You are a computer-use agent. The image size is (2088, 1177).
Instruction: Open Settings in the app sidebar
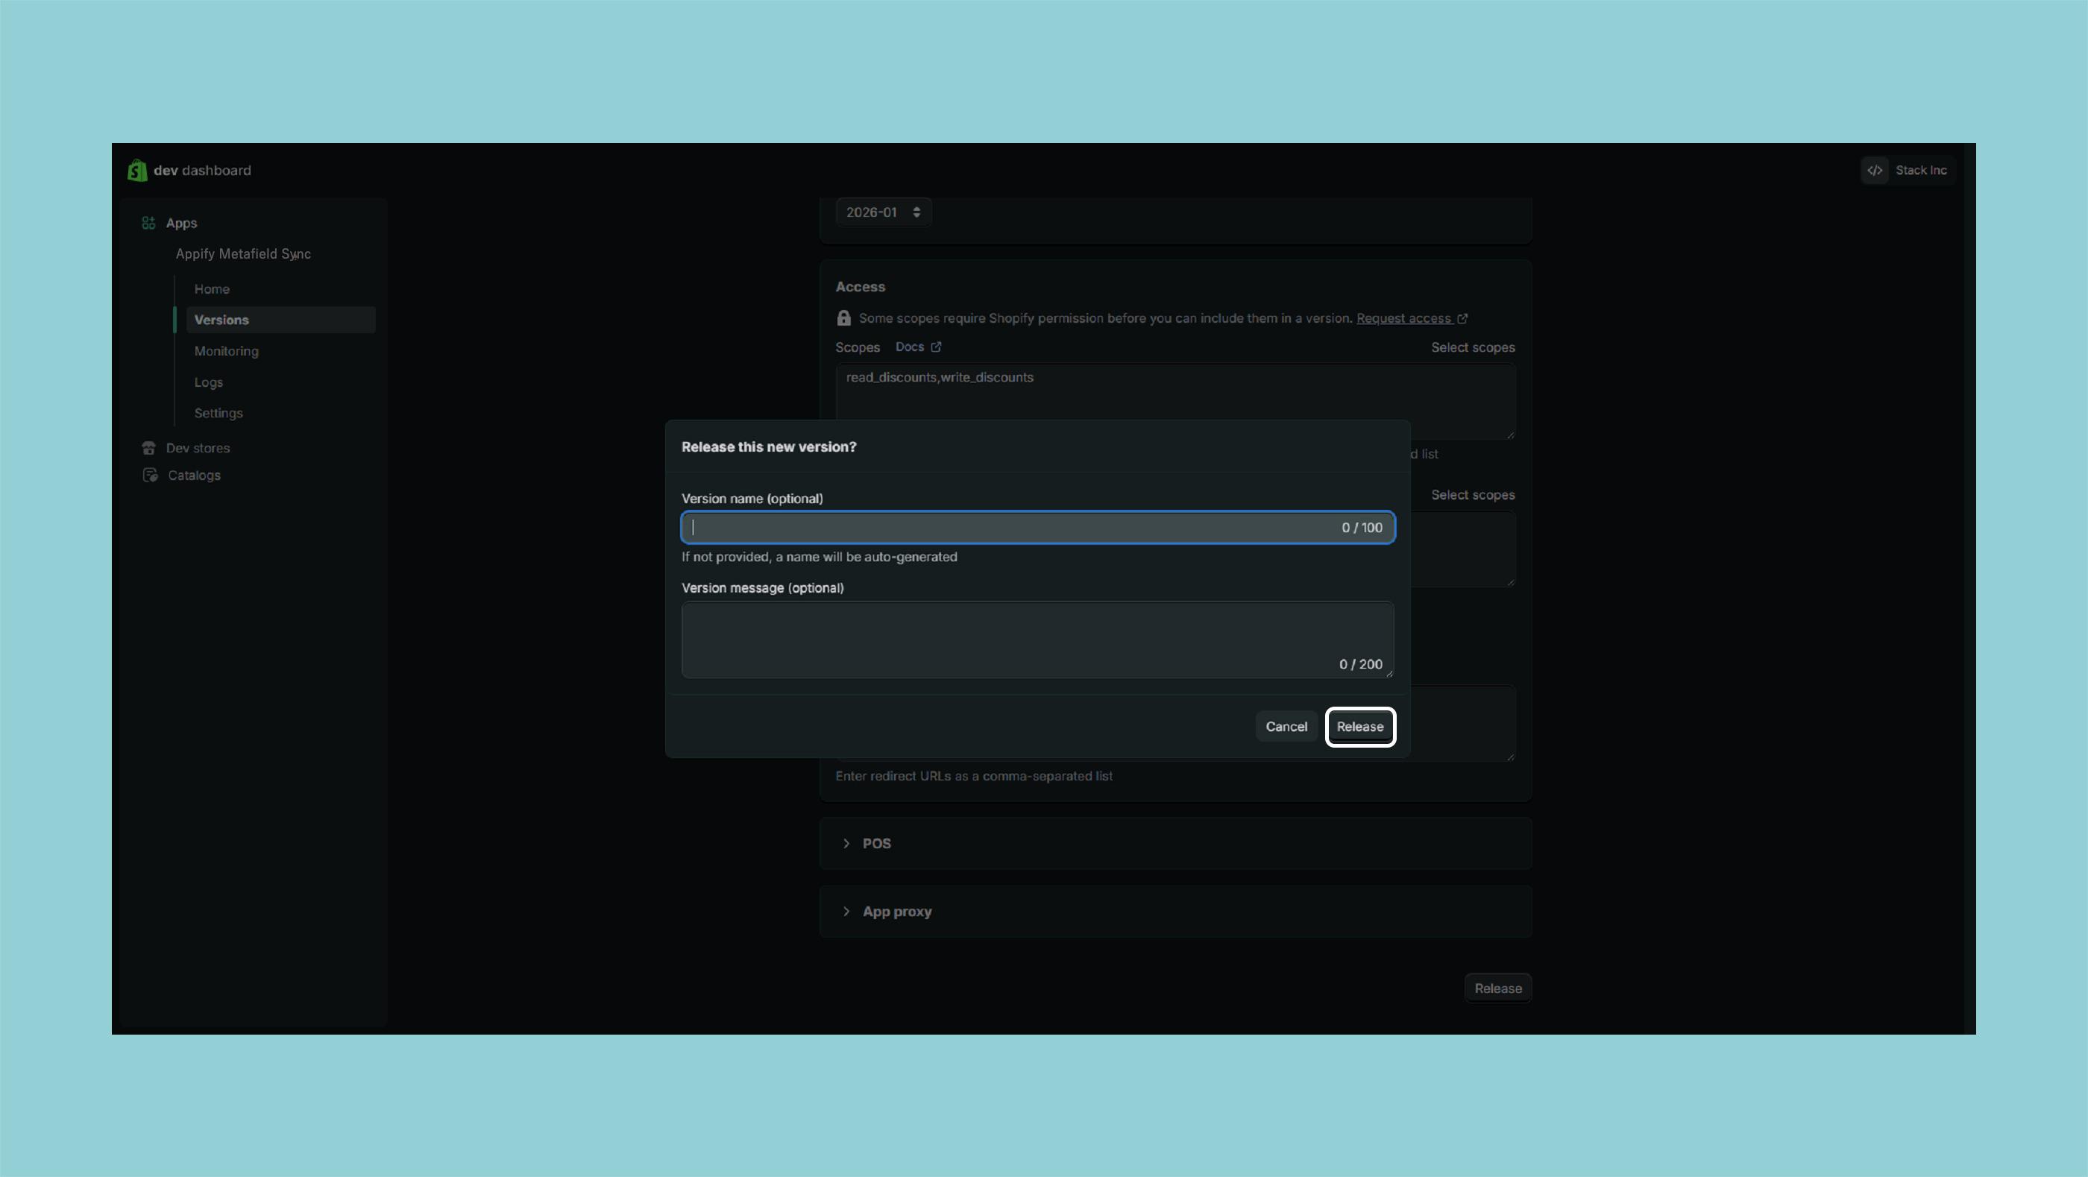tap(218, 413)
